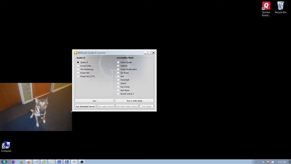The width and height of the screenshot is (291, 164).
Task: Click the Run Listen Server button
Action: click(105, 107)
